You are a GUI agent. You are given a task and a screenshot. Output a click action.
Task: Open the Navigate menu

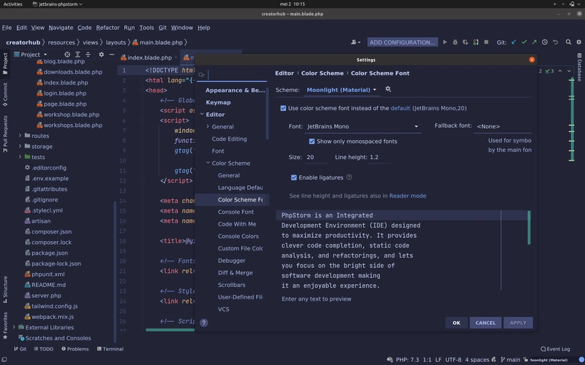coord(61,28)
